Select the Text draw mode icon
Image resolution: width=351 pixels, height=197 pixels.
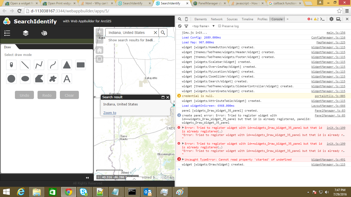coord(67,79)
